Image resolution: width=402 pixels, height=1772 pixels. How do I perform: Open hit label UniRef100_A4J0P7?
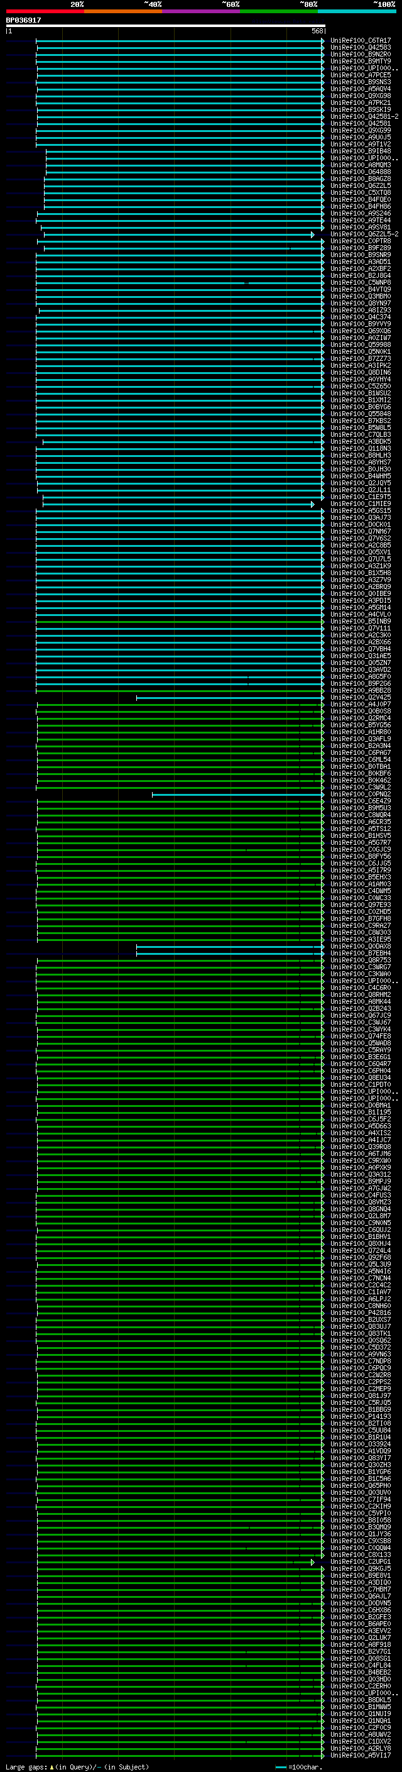point(361,705)
